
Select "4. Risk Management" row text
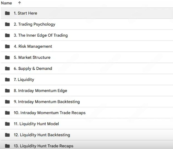(33, 46)
